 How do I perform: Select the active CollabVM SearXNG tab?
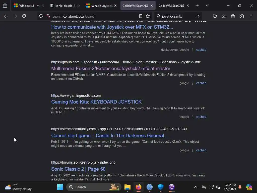[x=135, y=6]
